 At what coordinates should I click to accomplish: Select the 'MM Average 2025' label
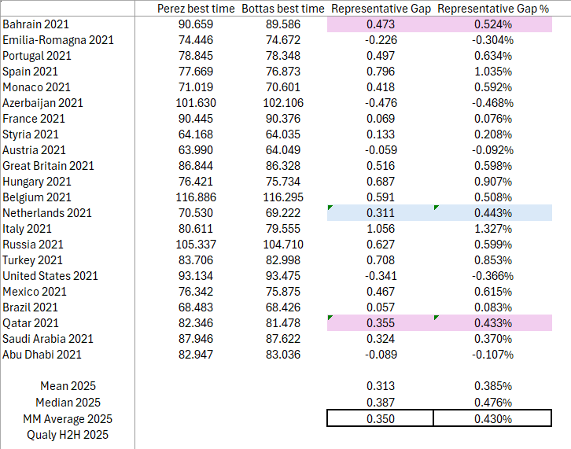coord(68,419)
